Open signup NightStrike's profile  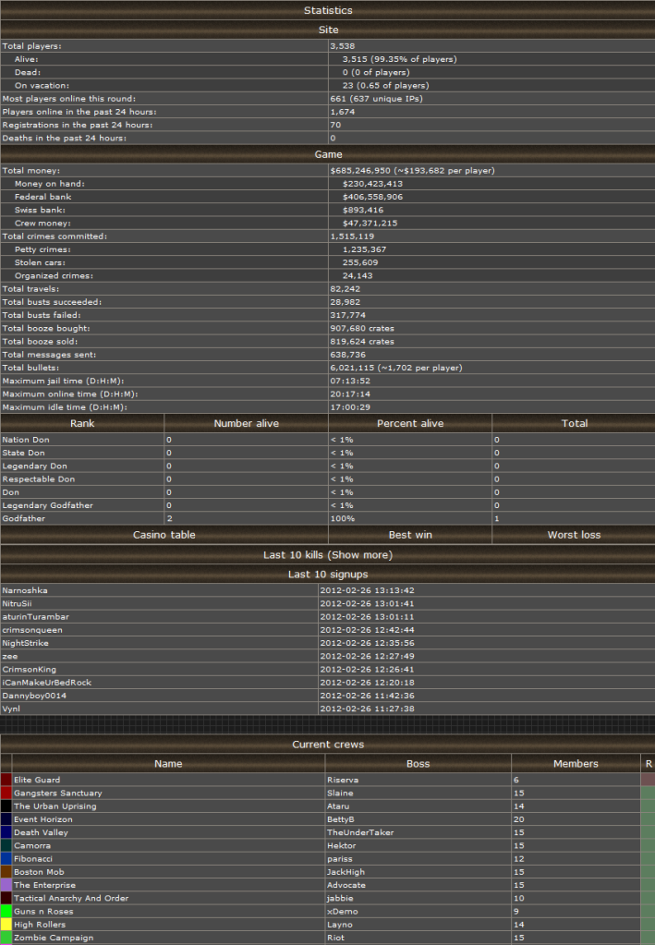pos(25,643)
